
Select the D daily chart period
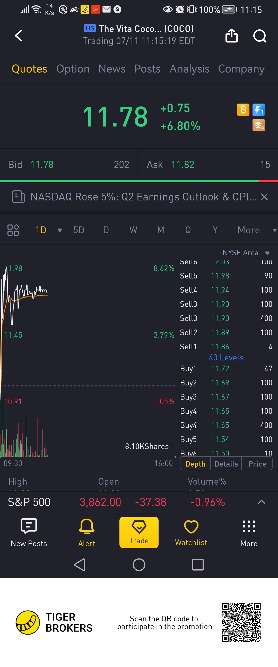(x=106, y=230)
